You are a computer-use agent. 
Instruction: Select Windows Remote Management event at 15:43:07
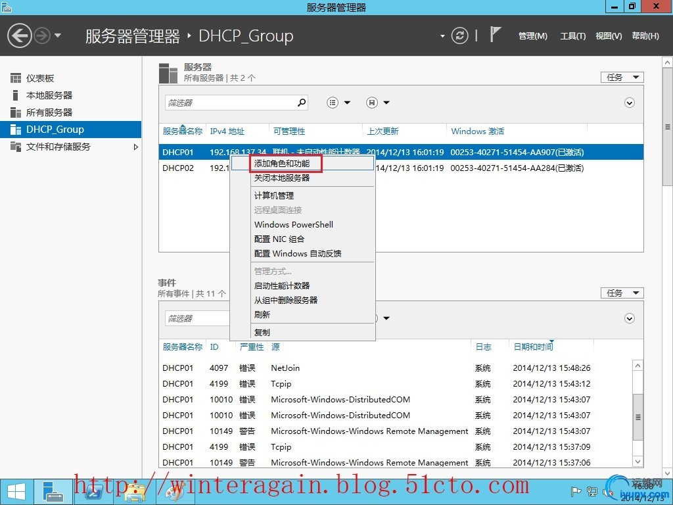(395, 431)
